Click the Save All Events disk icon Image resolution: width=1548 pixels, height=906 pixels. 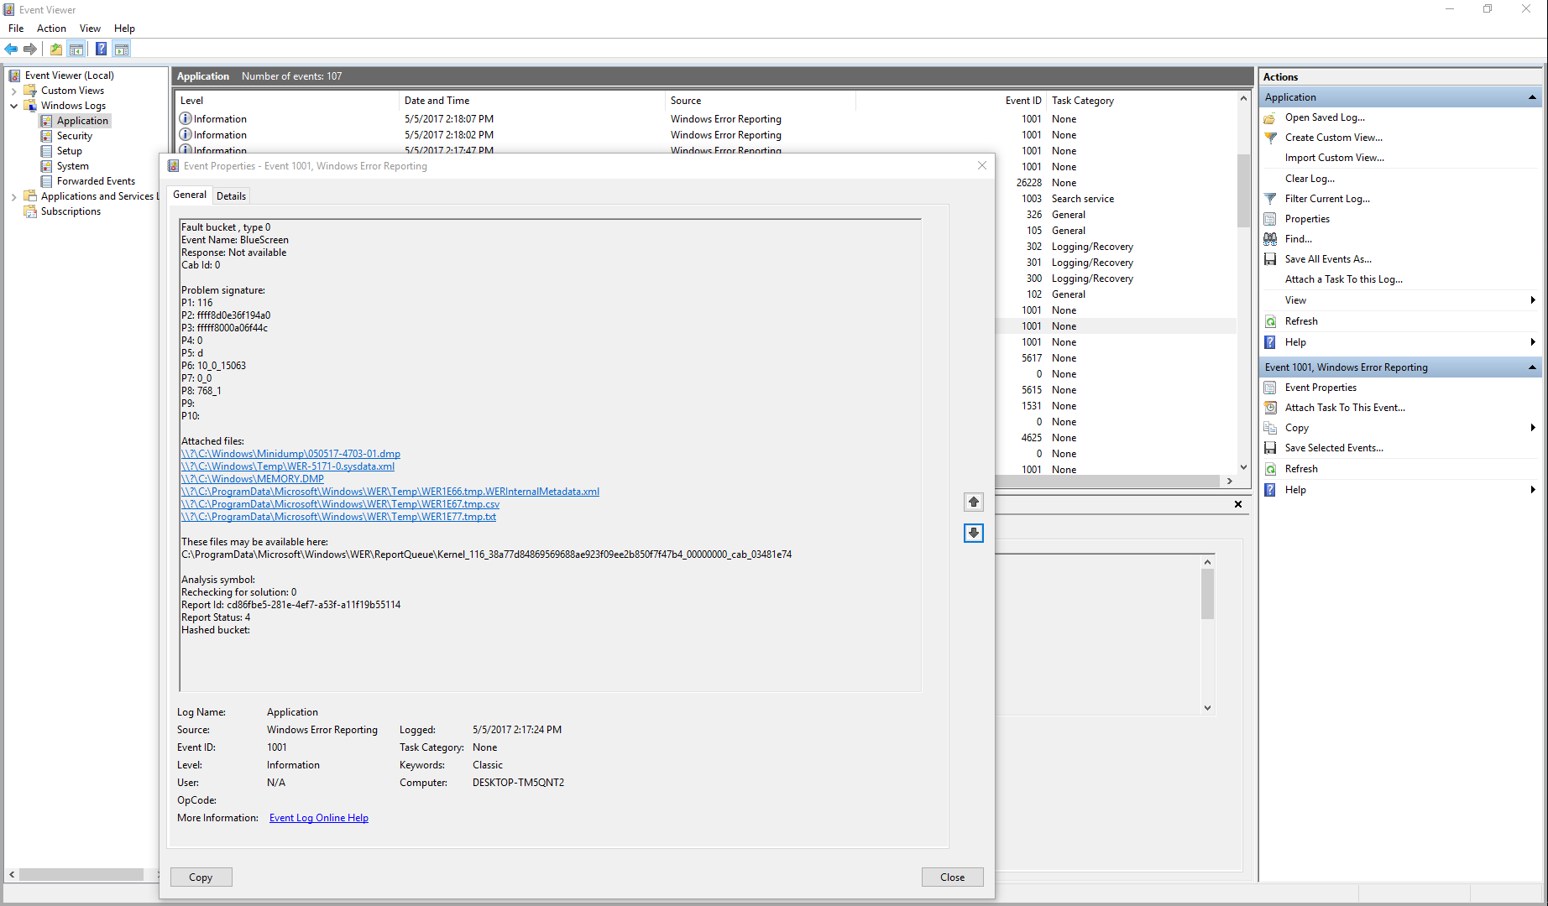[1270, 259]
